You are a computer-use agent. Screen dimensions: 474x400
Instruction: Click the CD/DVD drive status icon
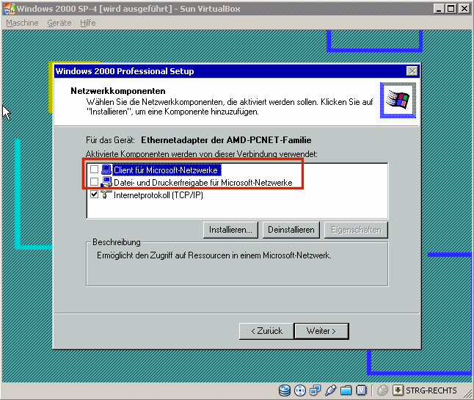[x=300, y=390]
